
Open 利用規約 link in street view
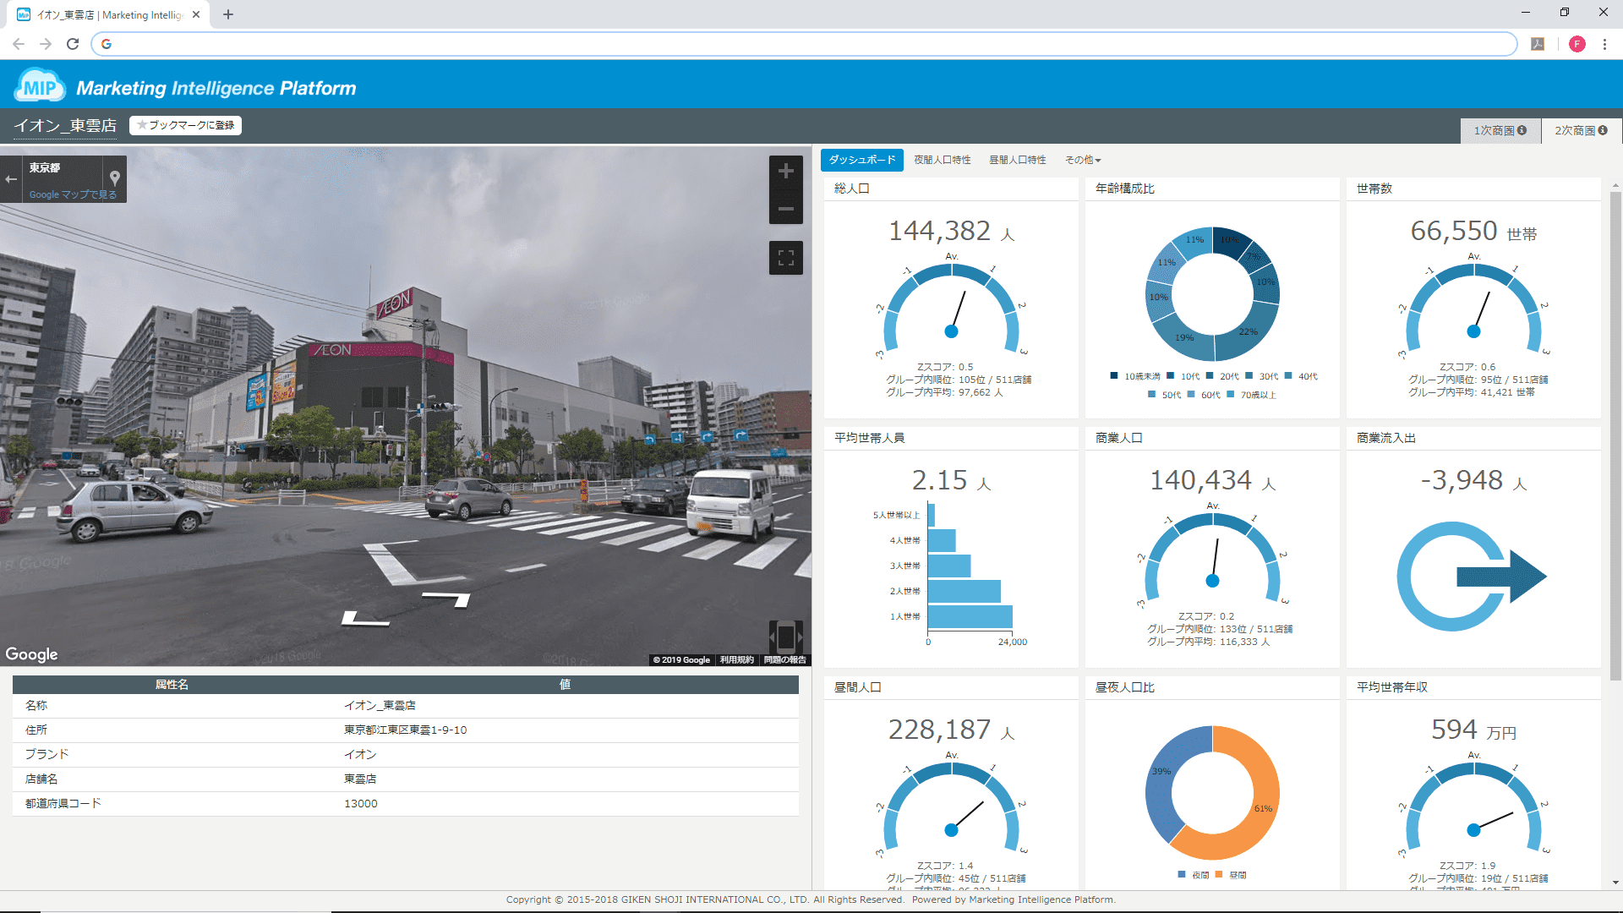(736, 660)
